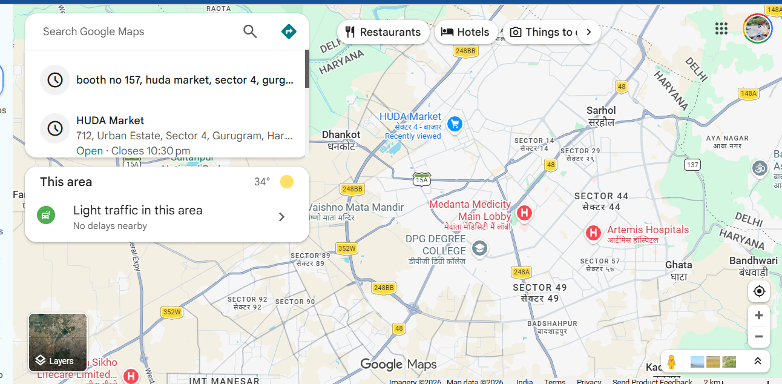This screenshot has height=384, width=782.
Task: Select the Street View pegman
Action: (671, 362)
